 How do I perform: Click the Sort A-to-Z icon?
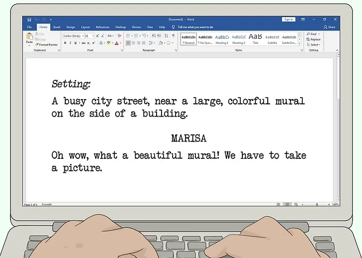coord(166,36)
